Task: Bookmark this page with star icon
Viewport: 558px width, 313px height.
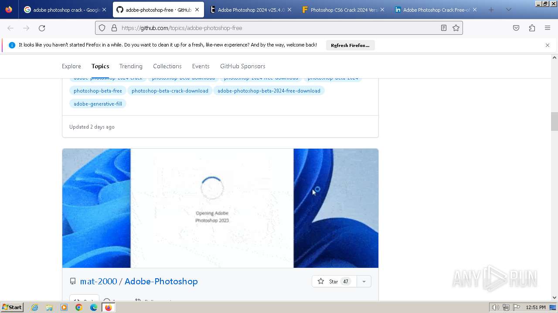Action: (456, 28)
